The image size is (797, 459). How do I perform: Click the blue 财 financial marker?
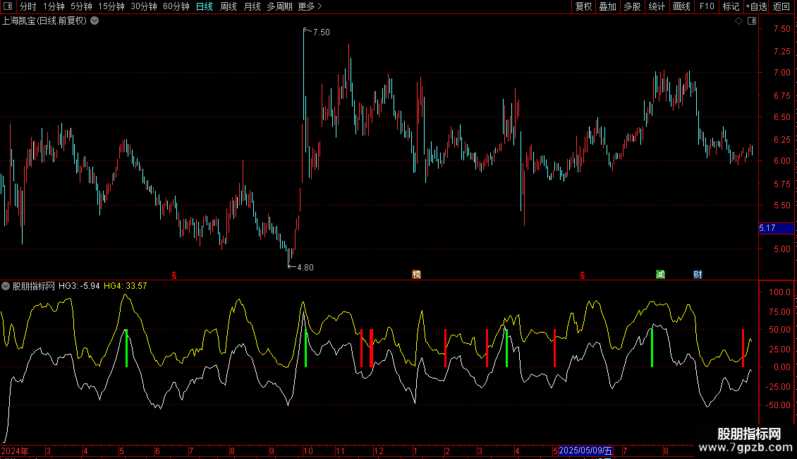pyautogui.click(x=698, y=275)
